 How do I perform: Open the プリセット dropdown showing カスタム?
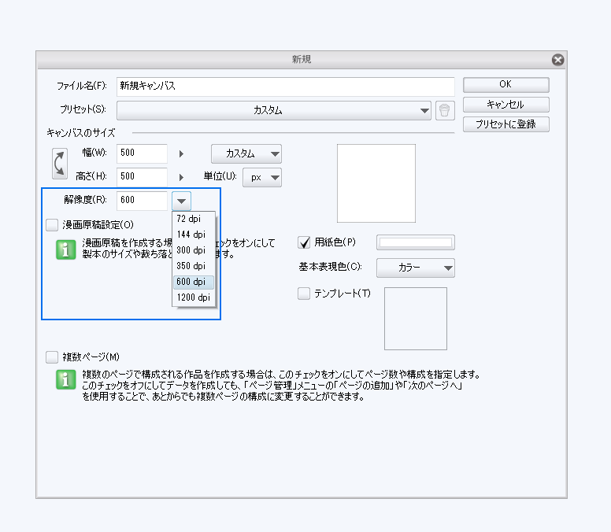coord(274,111)
